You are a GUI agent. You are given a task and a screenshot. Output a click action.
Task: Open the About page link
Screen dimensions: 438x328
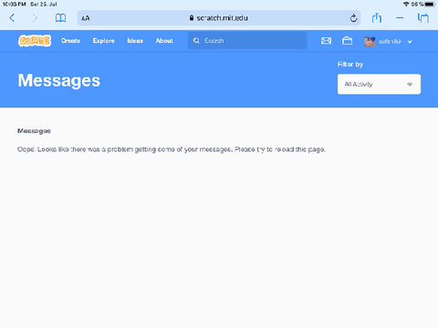[164, 41]
